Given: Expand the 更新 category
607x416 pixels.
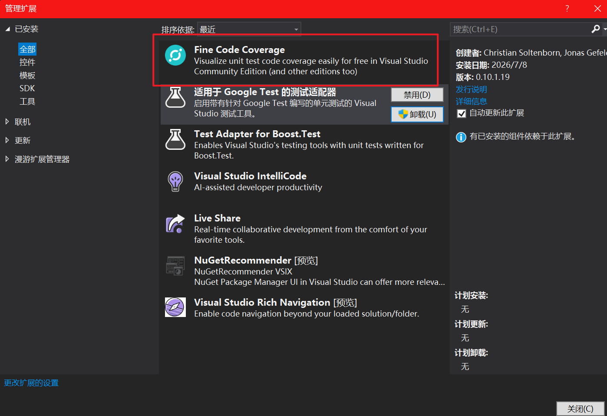Looking at the screenshot, I should tap(7, 140).
